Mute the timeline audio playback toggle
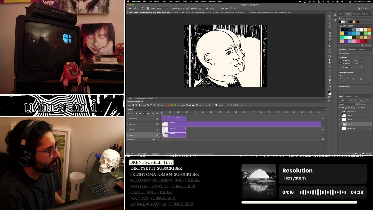This screenshot has width=373, height=210. (144, 113)
